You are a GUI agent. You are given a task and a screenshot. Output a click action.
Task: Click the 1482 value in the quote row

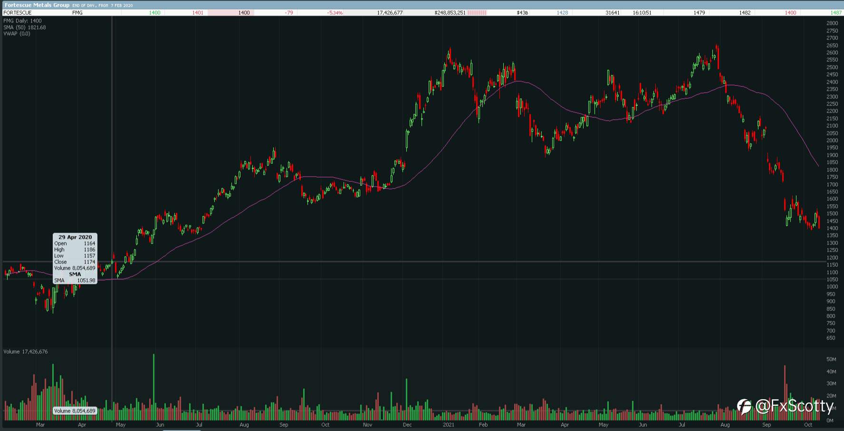click(x=745, y=13)
